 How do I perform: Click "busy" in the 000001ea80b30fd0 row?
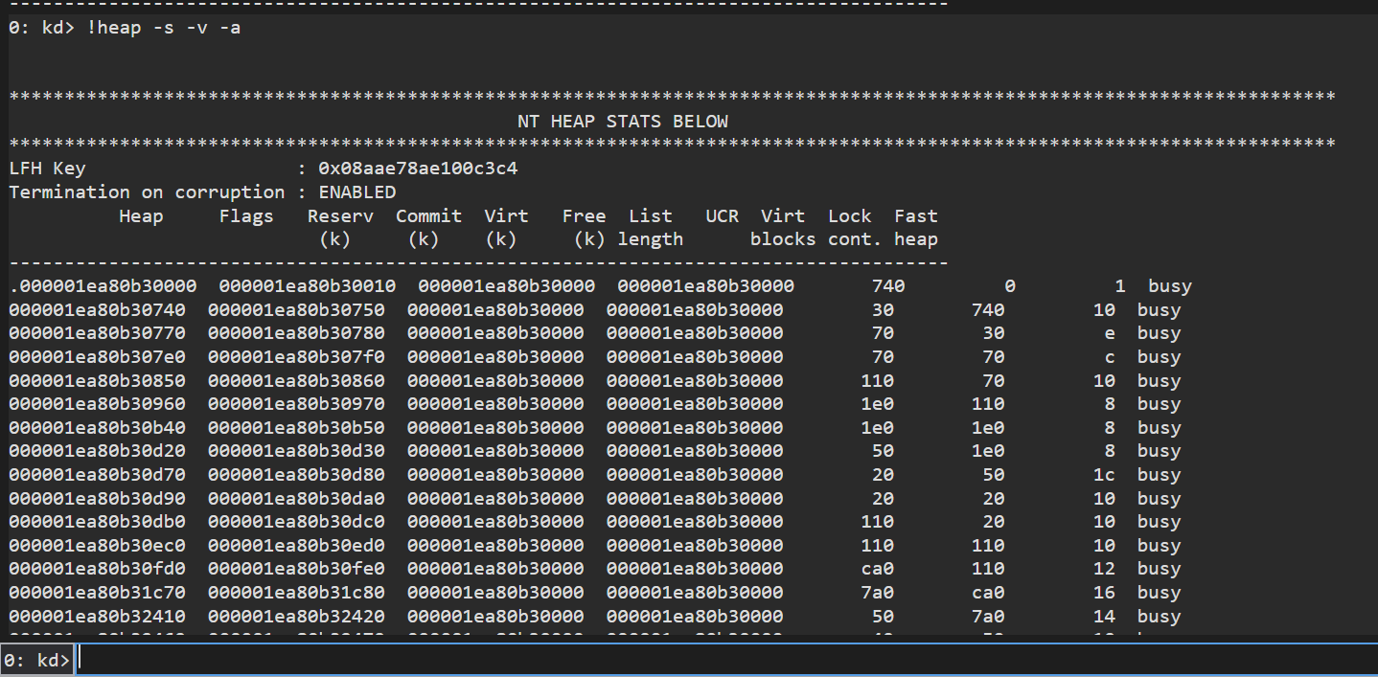point(1159,569)
